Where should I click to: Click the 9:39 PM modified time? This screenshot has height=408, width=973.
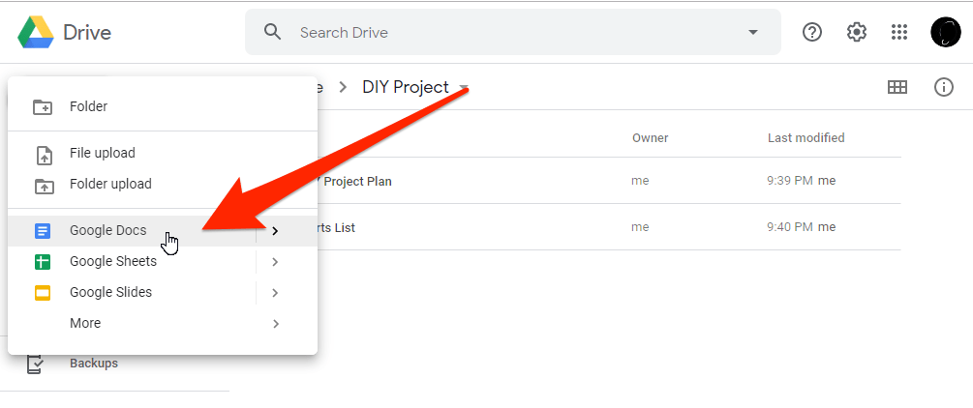point(790,181)
